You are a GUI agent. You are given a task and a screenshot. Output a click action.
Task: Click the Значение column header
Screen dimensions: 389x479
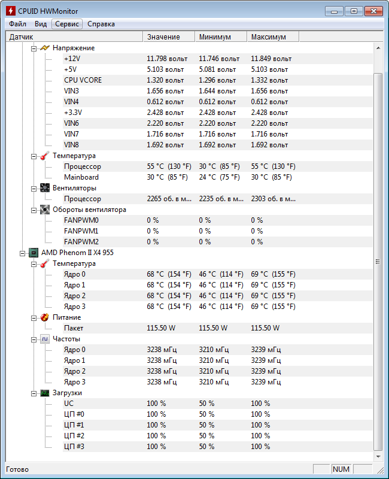[x=169, y=37]
